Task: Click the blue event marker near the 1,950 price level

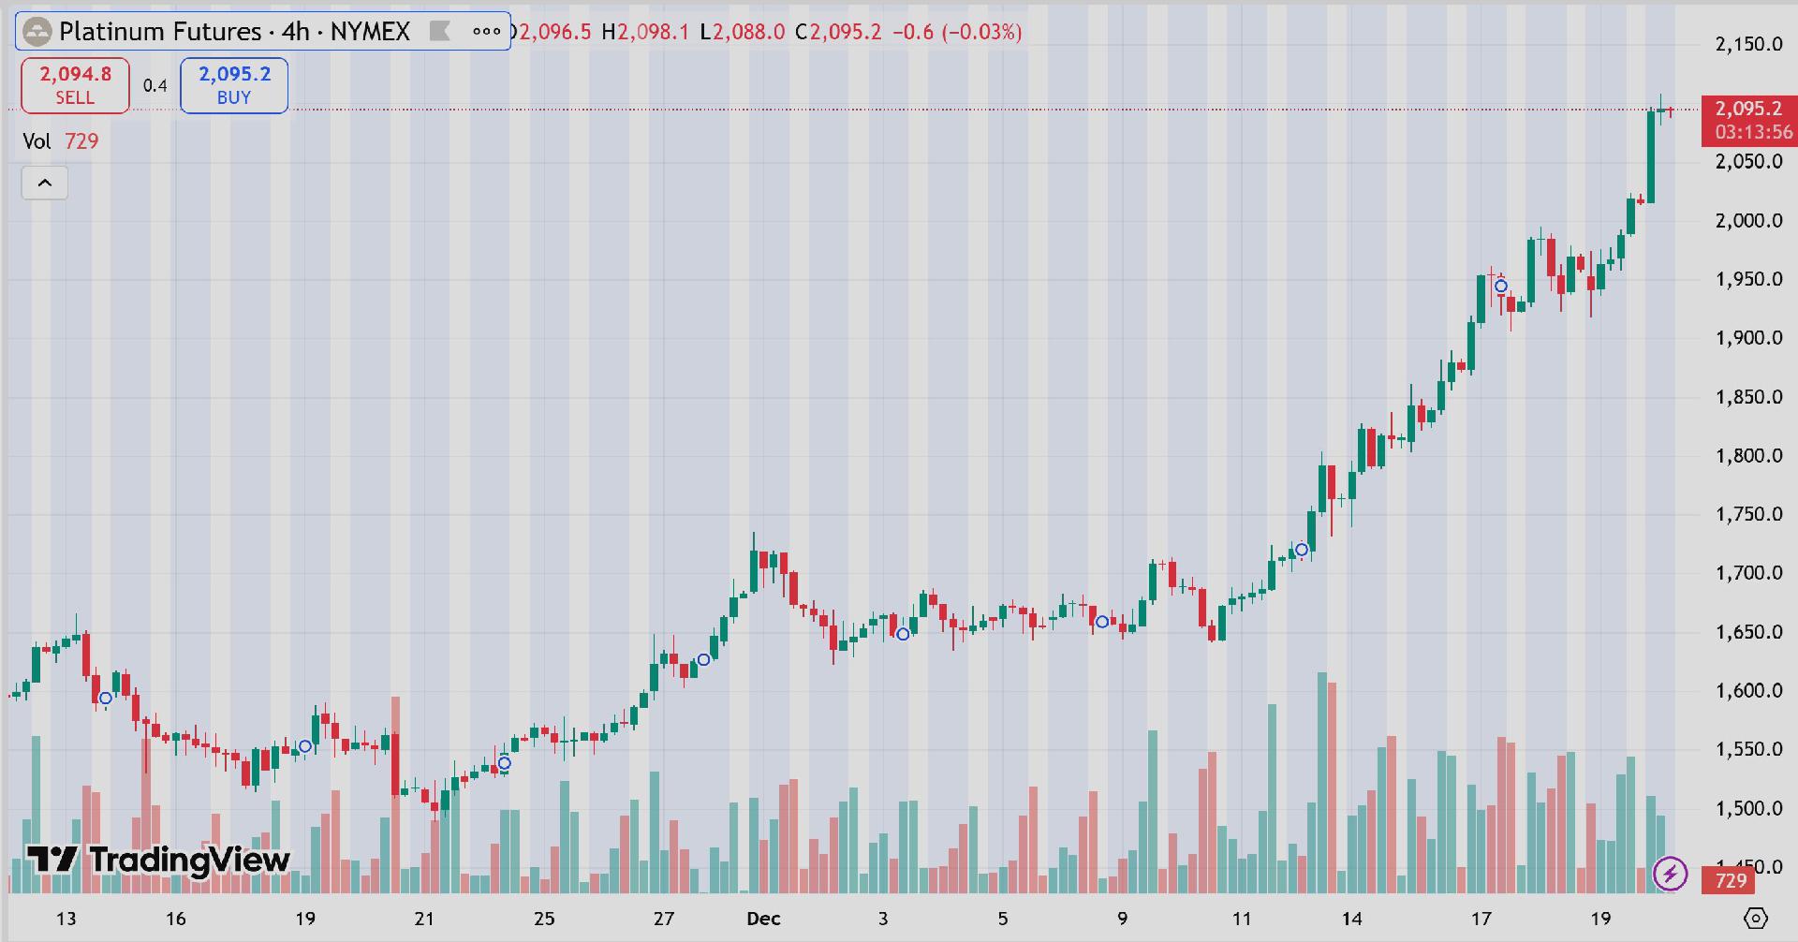Action: pyautogui.click(x=1501, y=287)
